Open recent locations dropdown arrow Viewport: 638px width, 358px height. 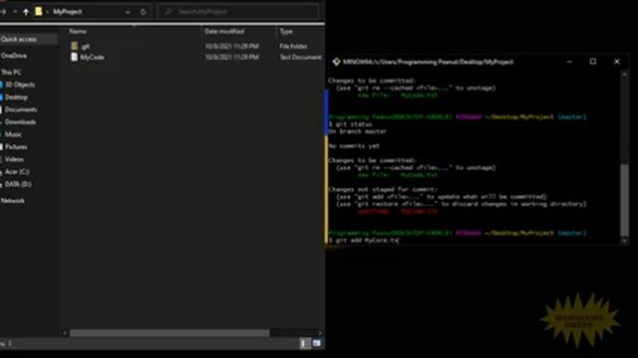point(15,12)
